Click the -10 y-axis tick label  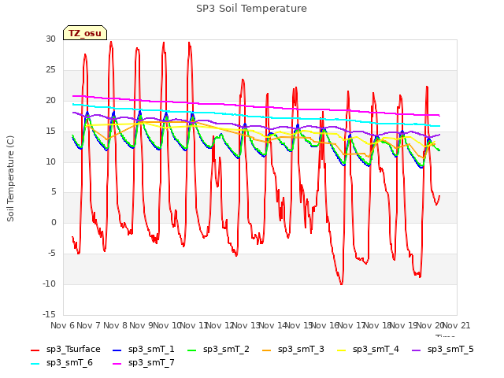coord(49,283)
